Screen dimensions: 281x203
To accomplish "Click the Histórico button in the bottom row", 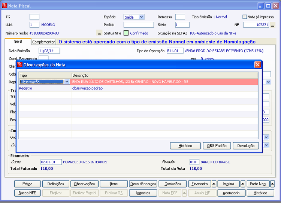I will click(x=260, y=193).
